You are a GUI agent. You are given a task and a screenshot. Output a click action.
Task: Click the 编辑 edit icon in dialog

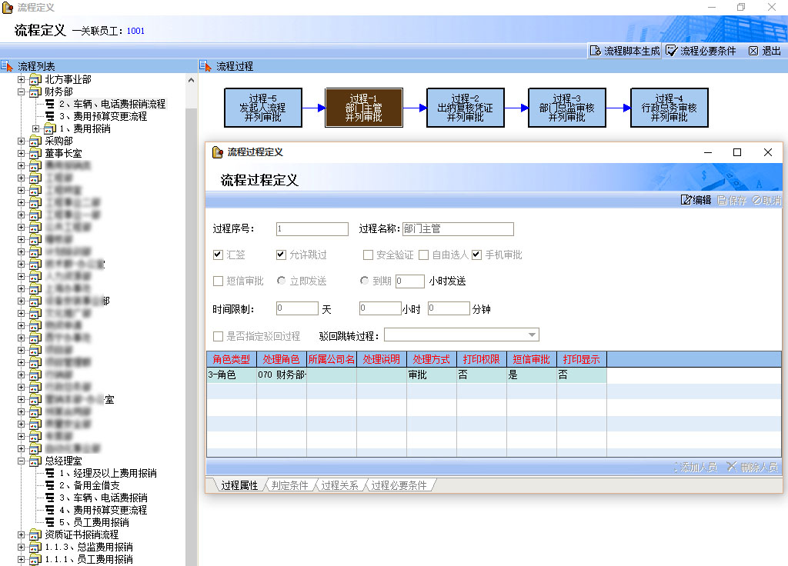686,200
